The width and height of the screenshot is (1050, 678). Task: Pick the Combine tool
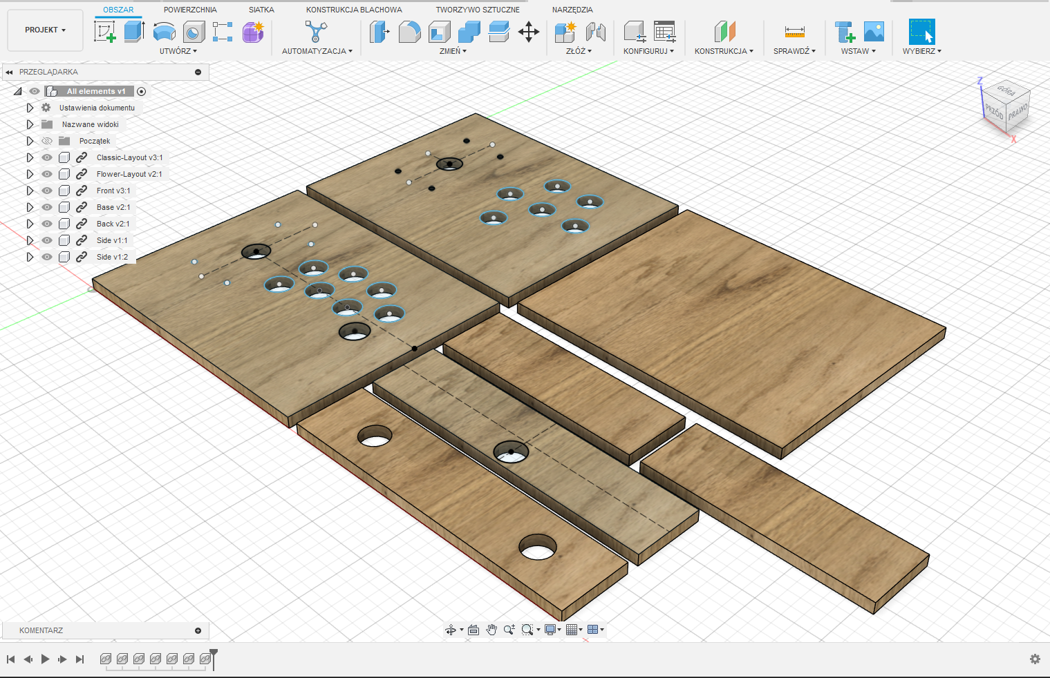(x=469, y=31)
